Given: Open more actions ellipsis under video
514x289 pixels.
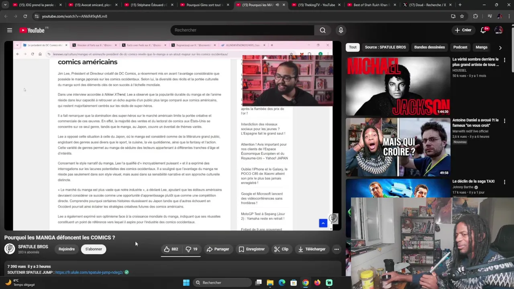Looking at the screenshot, I should coord(337,249).
